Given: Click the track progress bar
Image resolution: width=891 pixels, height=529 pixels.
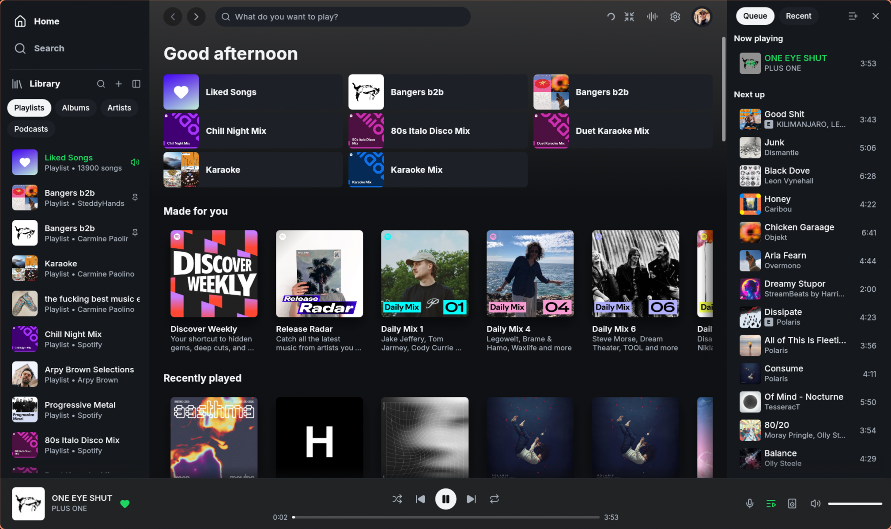Looking at the screenshot, I should [446, 517].
